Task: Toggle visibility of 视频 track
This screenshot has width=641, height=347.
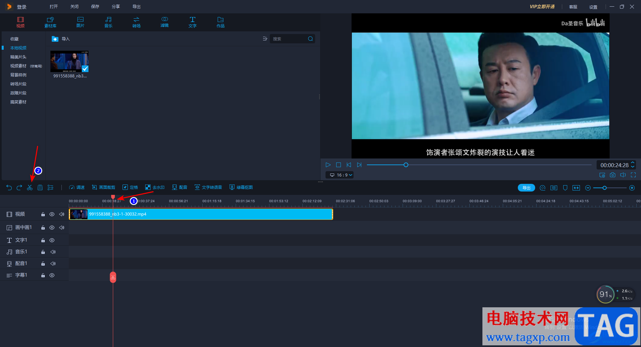Action: (52, 214)
